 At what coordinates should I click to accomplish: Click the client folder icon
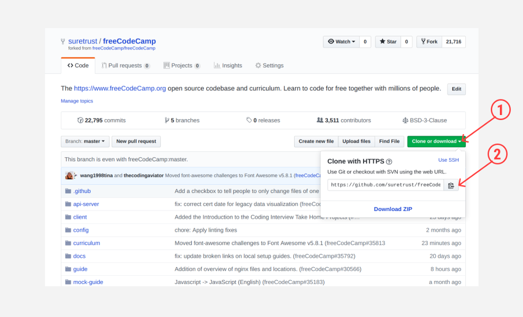point(68,217)
